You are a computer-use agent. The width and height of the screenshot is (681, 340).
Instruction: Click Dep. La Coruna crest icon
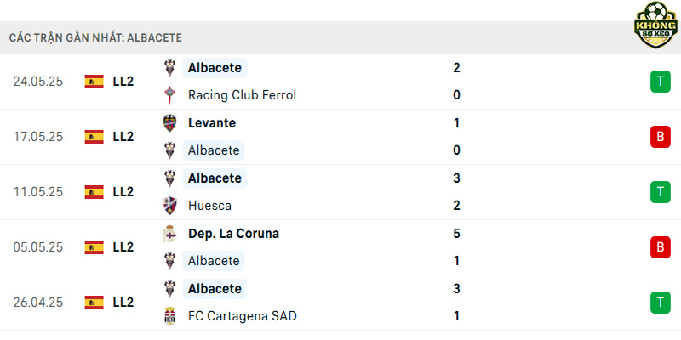click(x=169, y=234)
